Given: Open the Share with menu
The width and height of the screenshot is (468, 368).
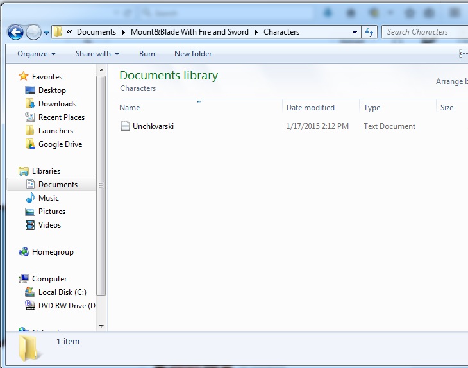Looking at the screenshot, I should pos(97,54).
